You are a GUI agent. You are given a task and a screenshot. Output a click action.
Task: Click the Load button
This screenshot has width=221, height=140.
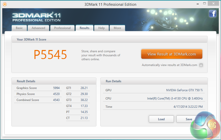click(161, 119)
